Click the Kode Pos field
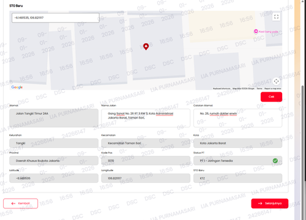306x220 pixels. (146, 161)
